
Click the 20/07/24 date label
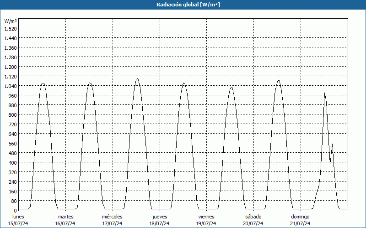pyautogui.click(x=253, y=223)
